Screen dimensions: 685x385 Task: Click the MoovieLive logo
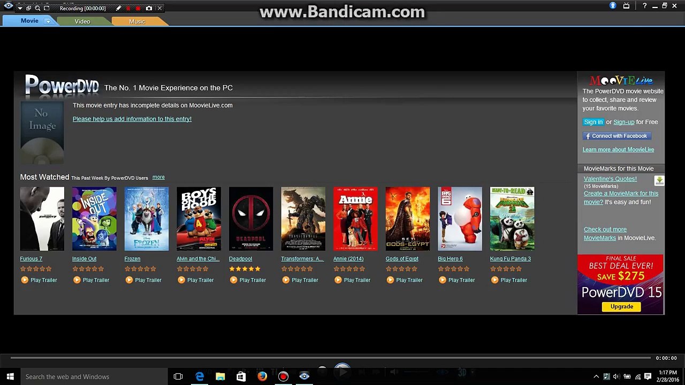point(621,81)
